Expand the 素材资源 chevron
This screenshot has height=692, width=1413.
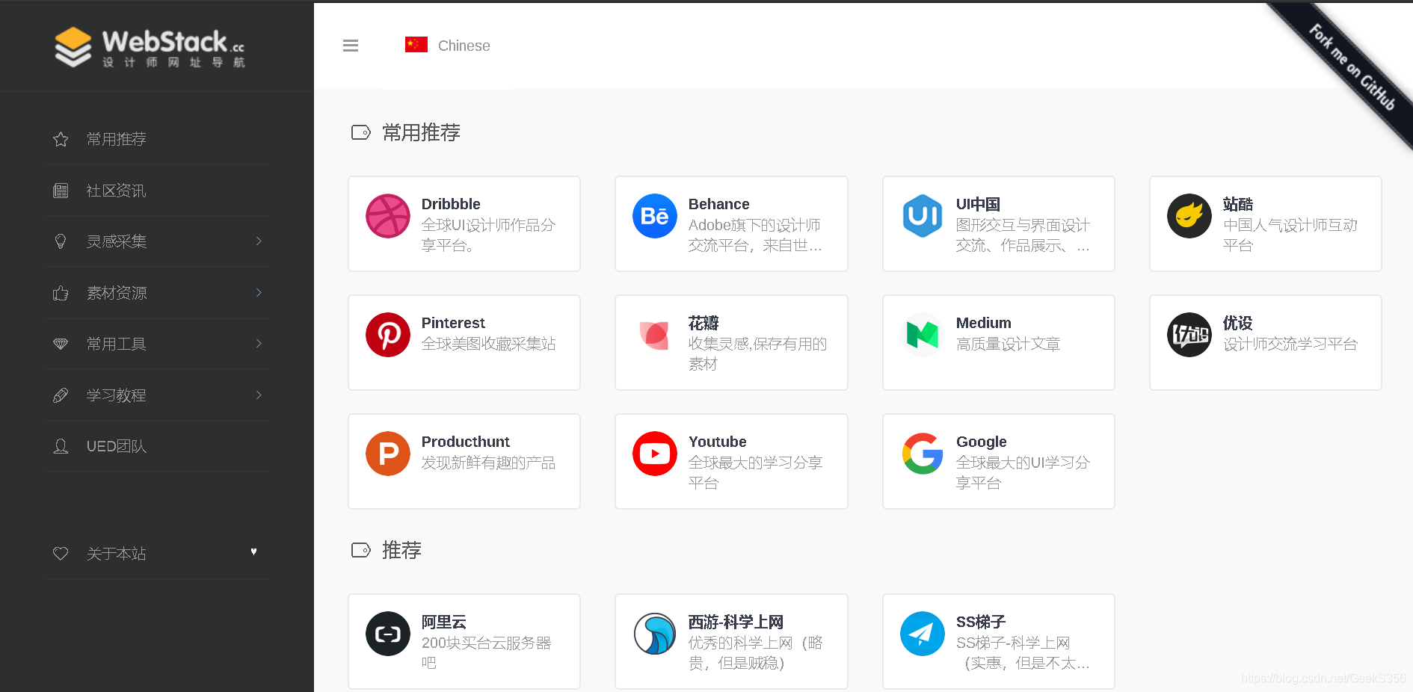259,292
